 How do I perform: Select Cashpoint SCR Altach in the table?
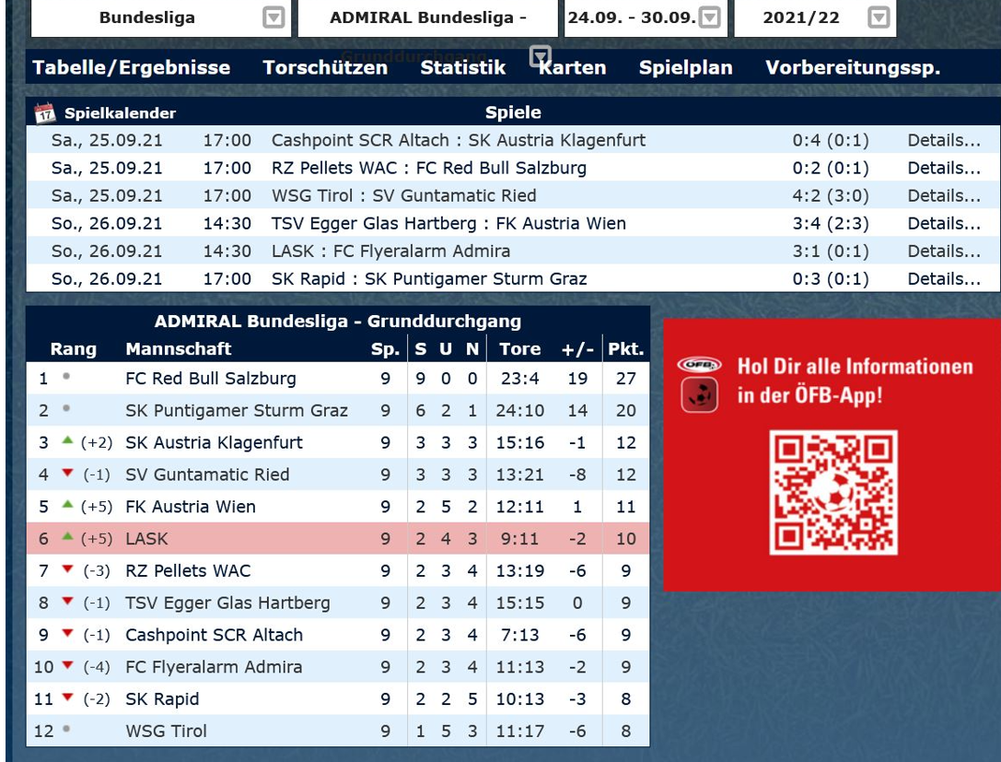coord(214,635)
